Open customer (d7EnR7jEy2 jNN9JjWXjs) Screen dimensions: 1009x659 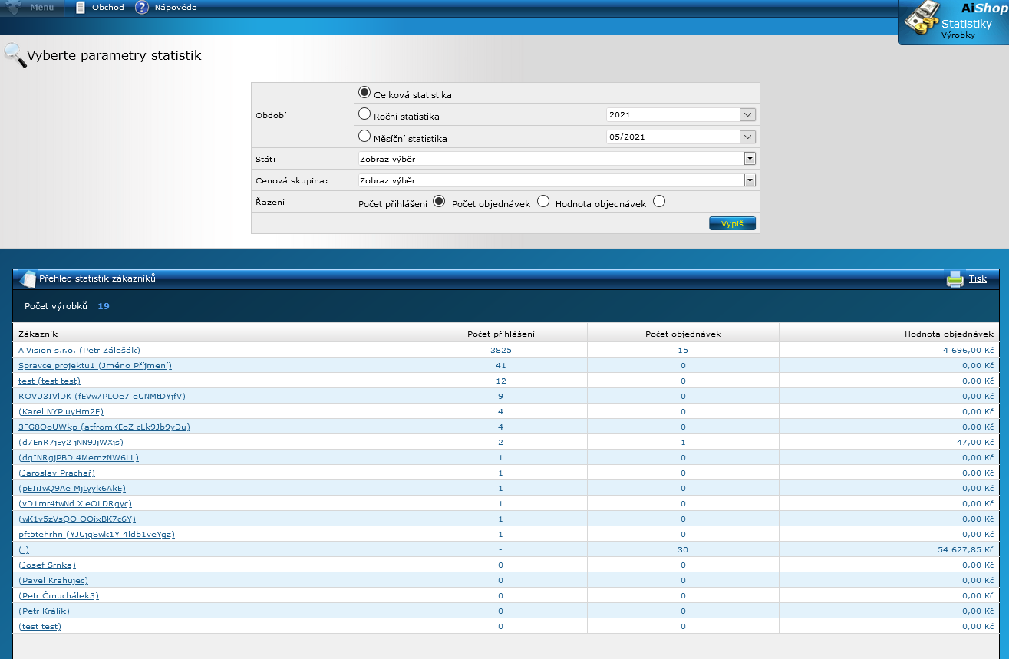point(71,442)
